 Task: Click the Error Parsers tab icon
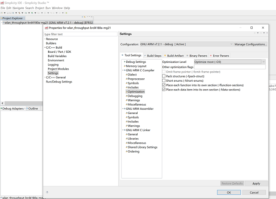click(x=211, y=55)
